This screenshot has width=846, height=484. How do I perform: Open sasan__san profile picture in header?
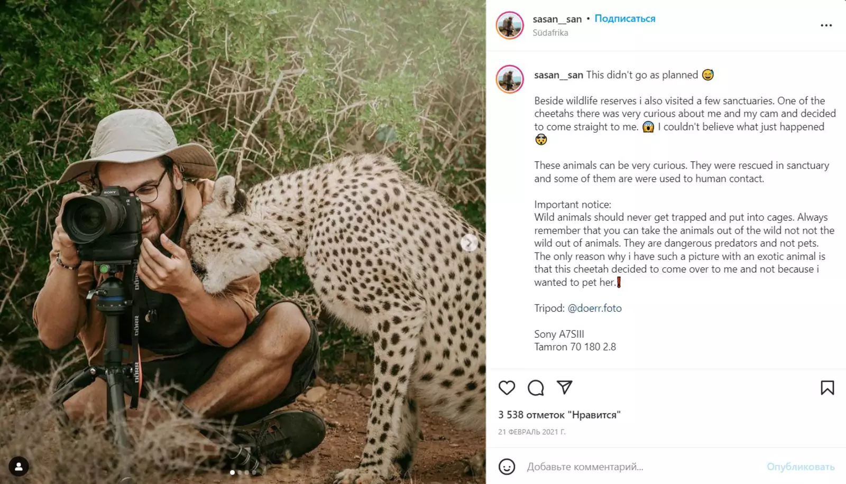510,25
